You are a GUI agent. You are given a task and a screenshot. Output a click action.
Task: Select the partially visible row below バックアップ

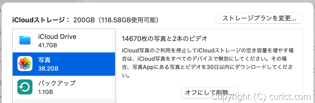(x=64, y=101)
